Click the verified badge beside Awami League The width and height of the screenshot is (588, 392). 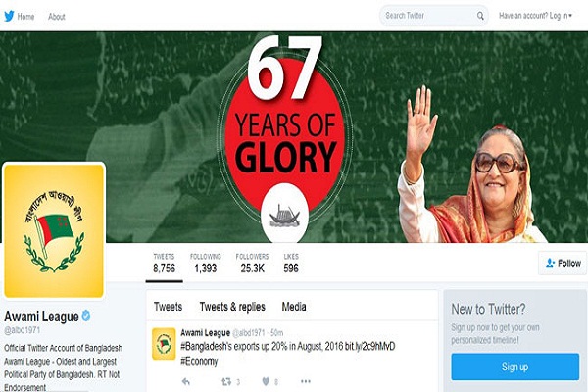click(86, 316)
